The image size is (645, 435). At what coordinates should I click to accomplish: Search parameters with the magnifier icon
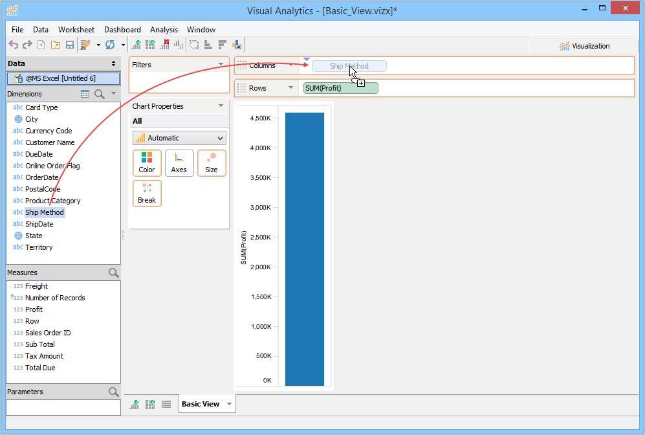113,392
